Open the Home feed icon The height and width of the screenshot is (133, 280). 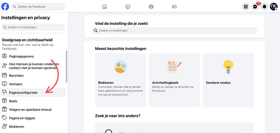pyautogui.click(x=104, y=7)
